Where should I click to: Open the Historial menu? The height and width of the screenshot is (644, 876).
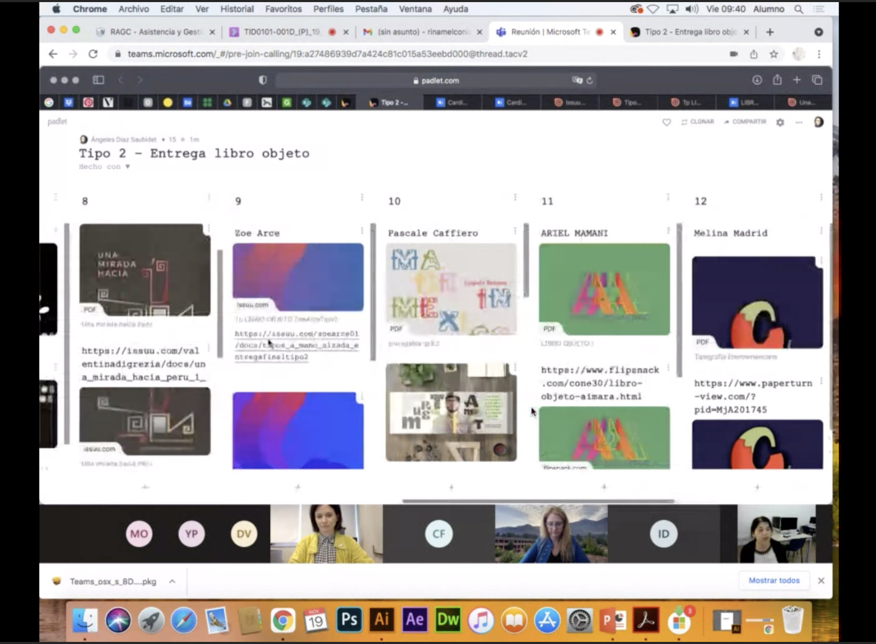[x=236, y=9]
